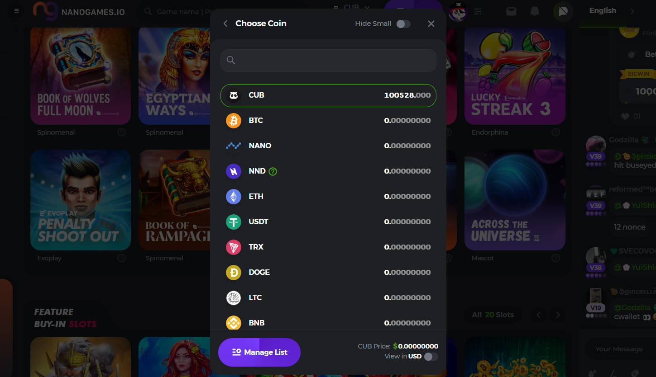This screenshot has height=377, width=656.
Task: Select the LTC coin row
Action: tap(328, 298)
